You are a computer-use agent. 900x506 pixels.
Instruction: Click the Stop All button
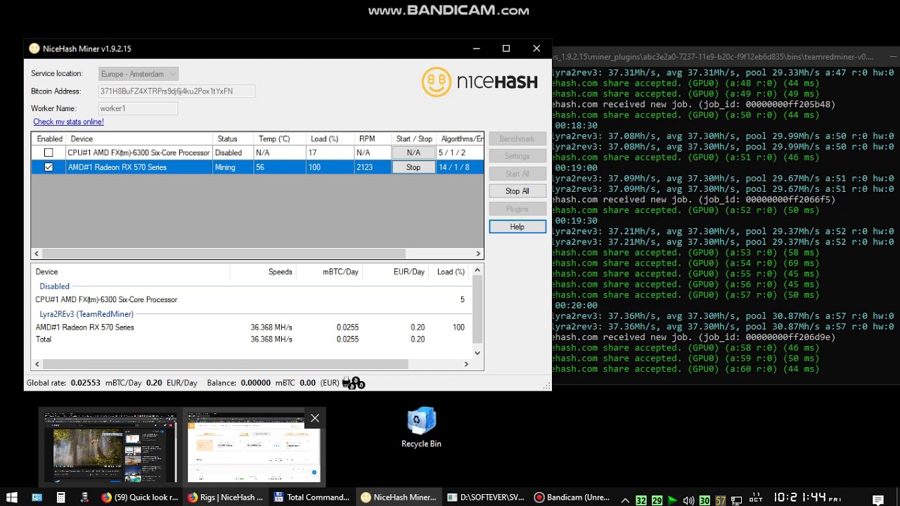pyautogui.click(x=517, y=191)
